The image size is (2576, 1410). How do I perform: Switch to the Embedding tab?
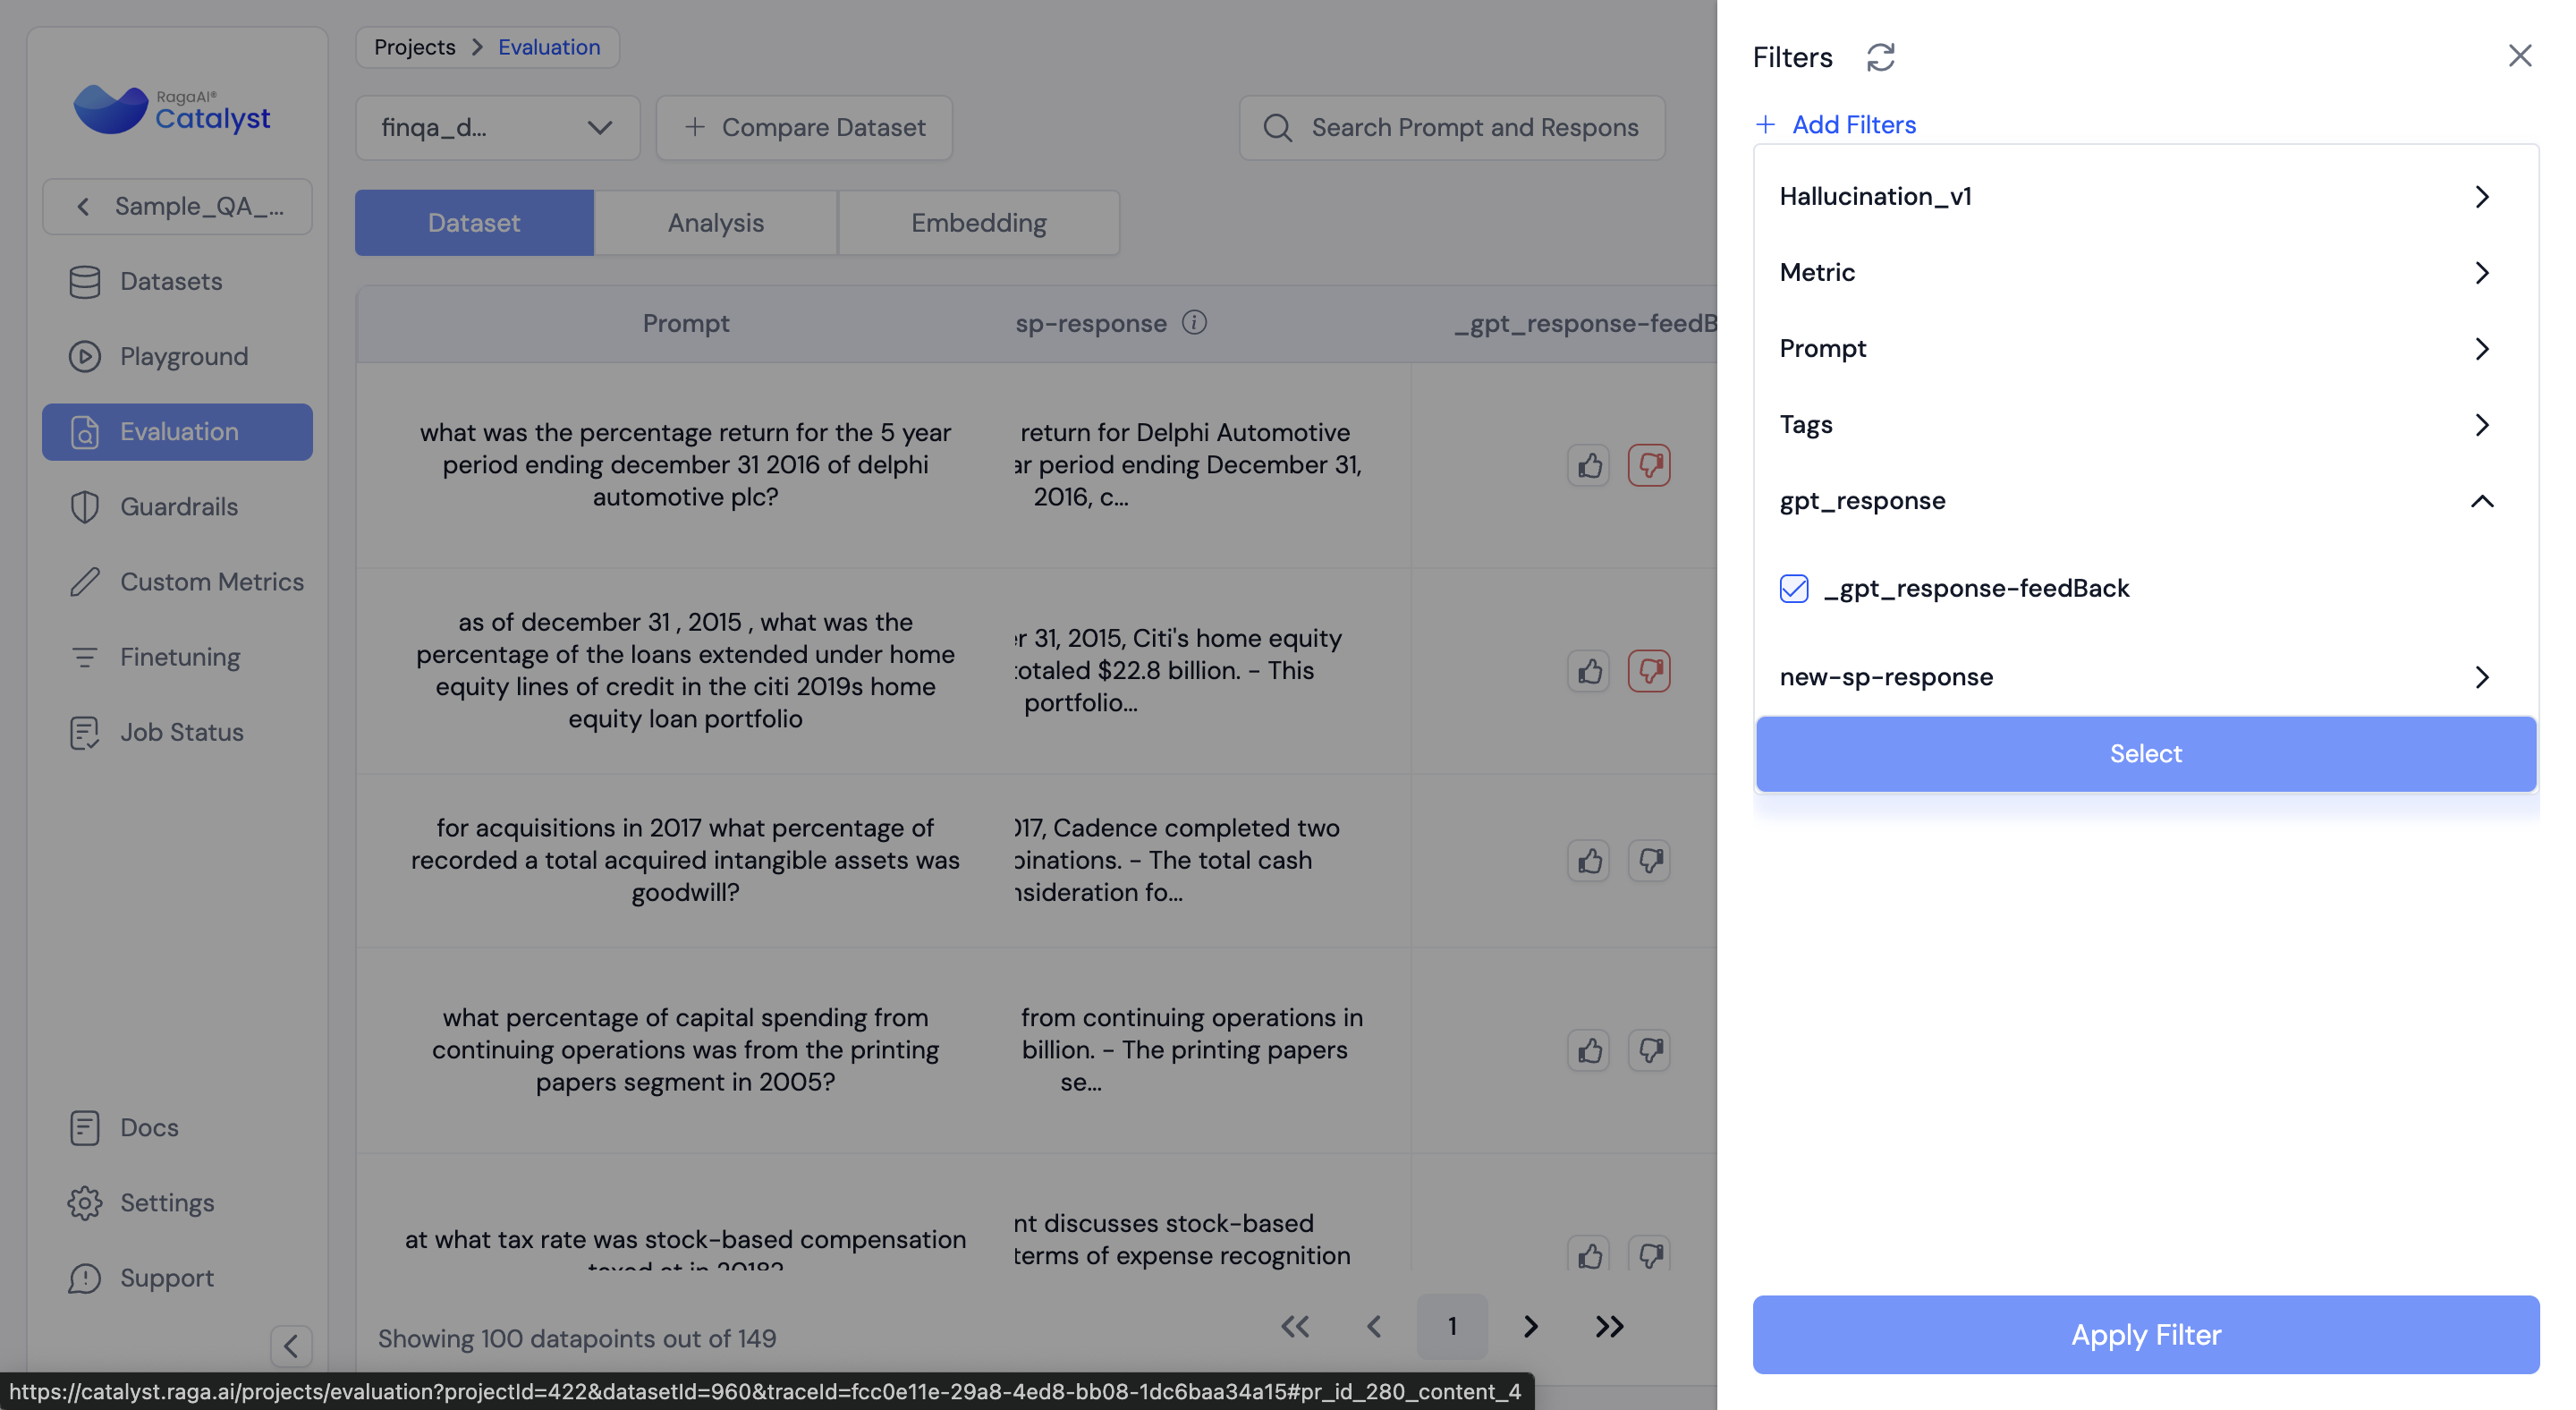coord(978,223)
